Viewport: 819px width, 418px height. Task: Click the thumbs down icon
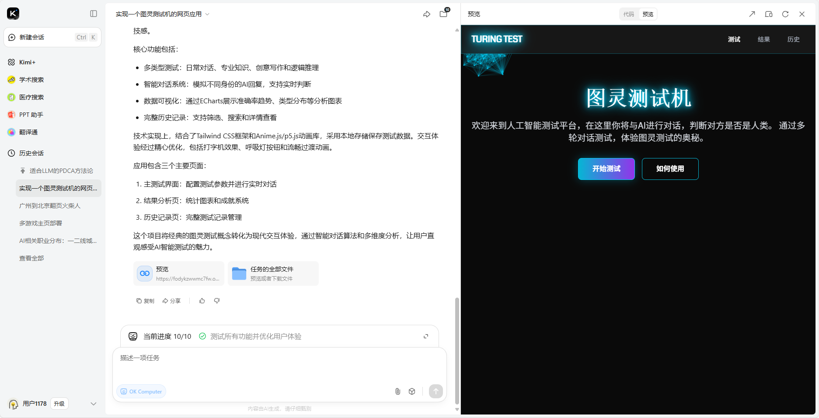tap(217, 301)
